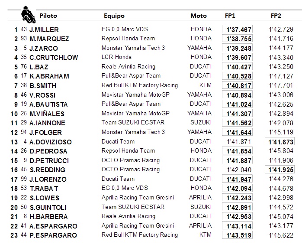
Task: Select M.VIÑALES rider name
Action: [47, 114]
